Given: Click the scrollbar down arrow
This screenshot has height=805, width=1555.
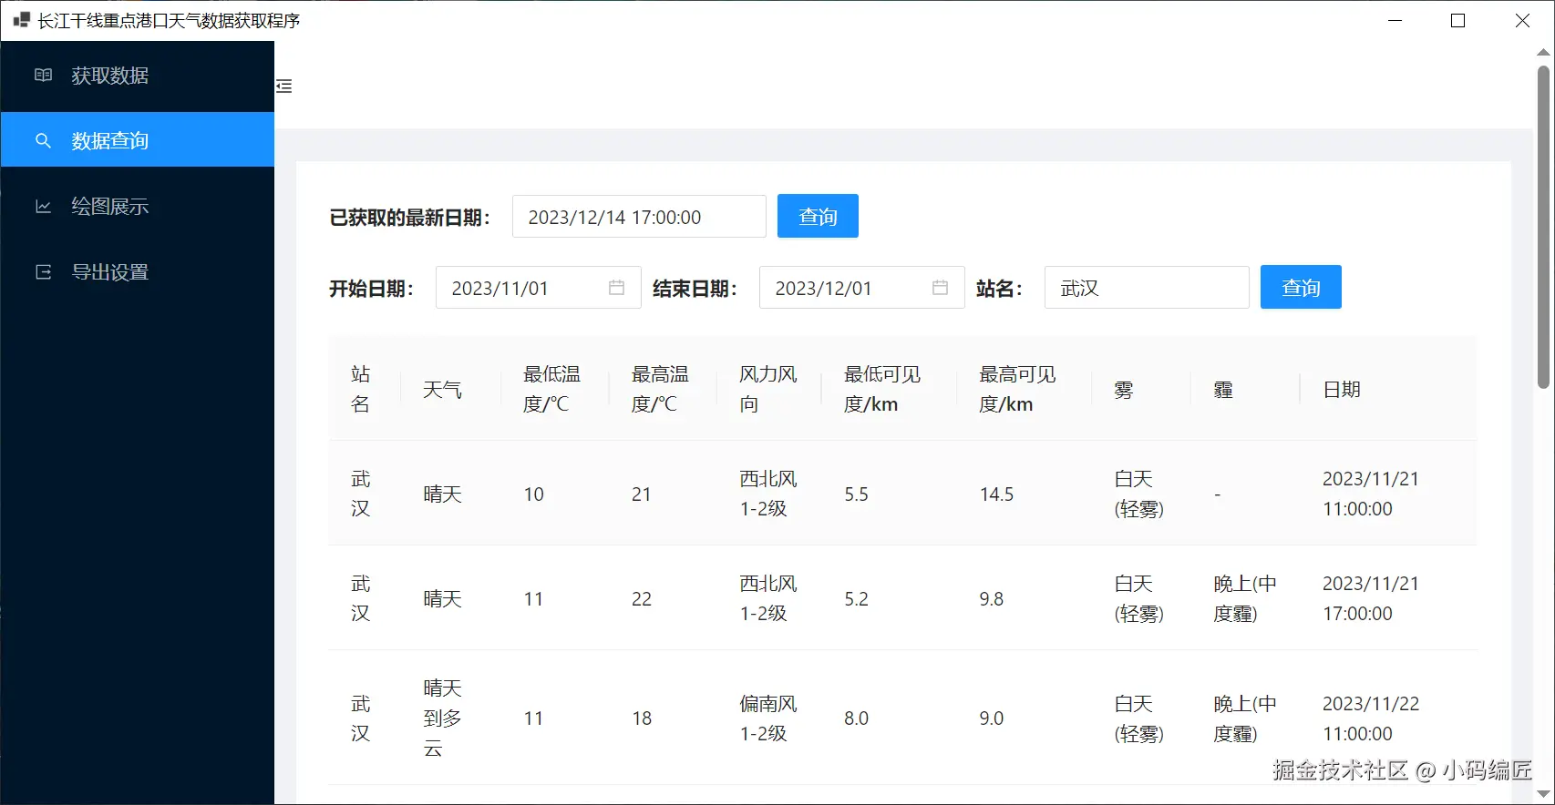Looking at the screenshot, I should pyautogui.click(x=1543, y=795).
